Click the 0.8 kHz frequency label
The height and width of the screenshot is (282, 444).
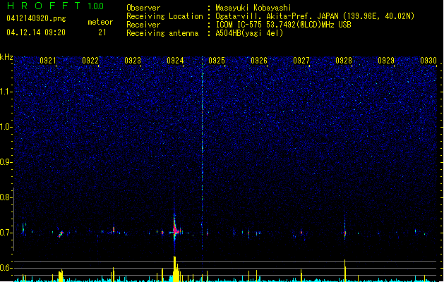6,197
